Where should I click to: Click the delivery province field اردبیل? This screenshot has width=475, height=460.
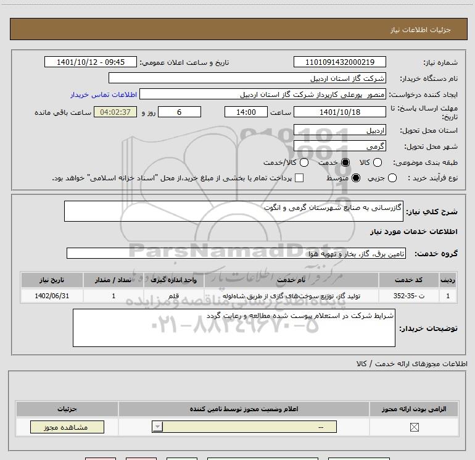tap(340, 130)
